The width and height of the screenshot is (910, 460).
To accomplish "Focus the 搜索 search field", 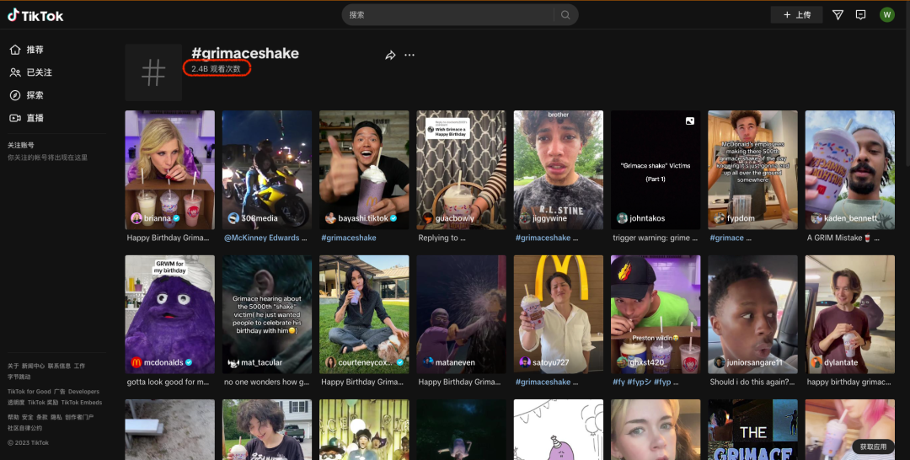I will click(450, 15).
